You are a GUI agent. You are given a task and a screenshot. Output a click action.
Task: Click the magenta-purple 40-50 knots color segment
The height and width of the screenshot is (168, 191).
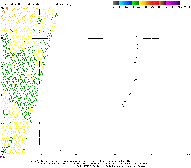(x=173, y=3)
